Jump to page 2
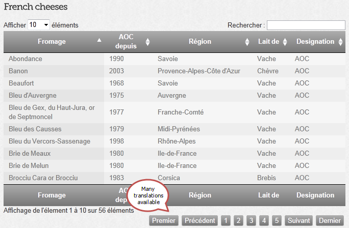349x228 pixels. click(x=238, y=220)
